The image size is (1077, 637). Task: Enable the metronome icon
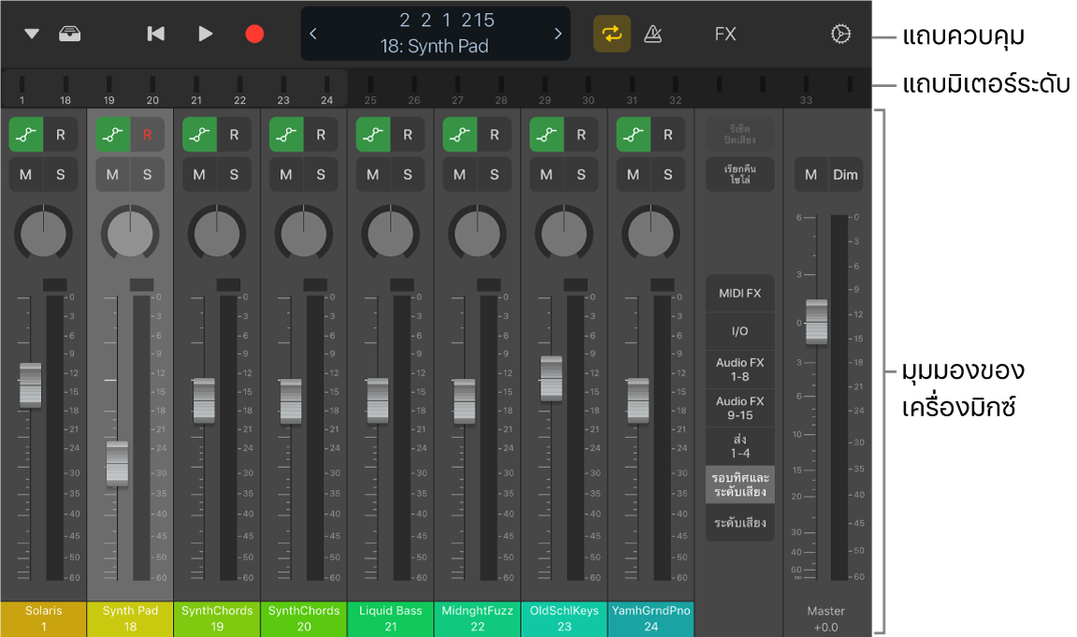653,35
